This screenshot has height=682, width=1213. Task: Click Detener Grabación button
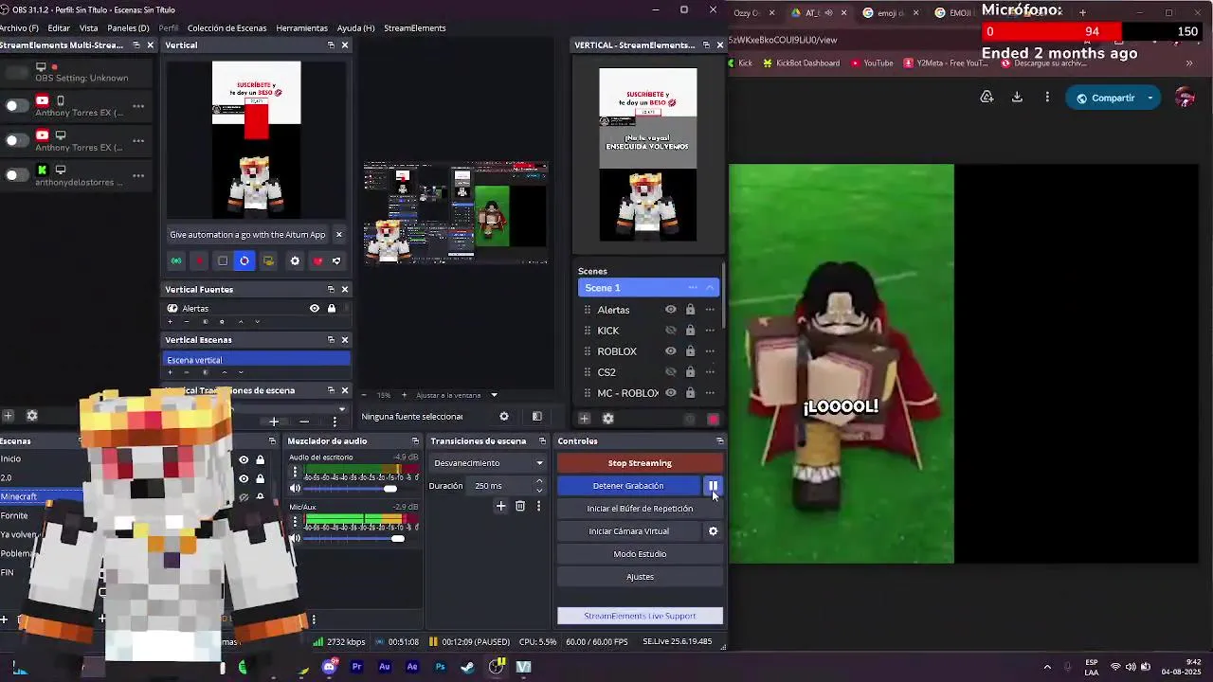[628, 486]
